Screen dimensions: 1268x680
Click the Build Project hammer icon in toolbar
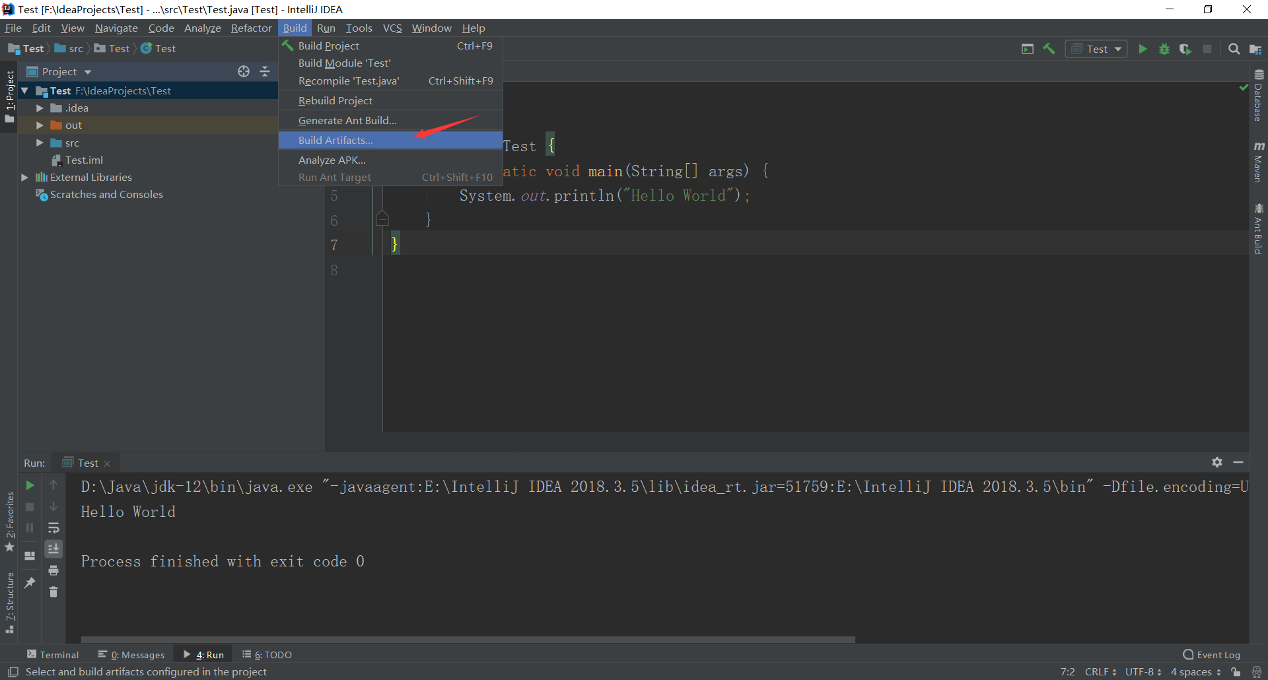coord(1049,49)
